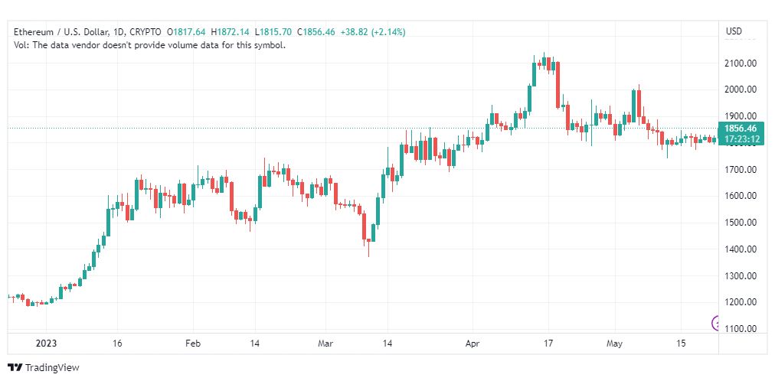775x381 pixels.
Task: Click the 1D interval label in legend
Action: (x=118, y=32)
